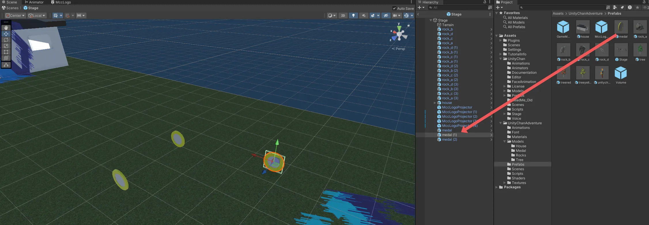
Task: Click UnityChanAdventure in the Project path breadcrumb
Action: point(585,13)
